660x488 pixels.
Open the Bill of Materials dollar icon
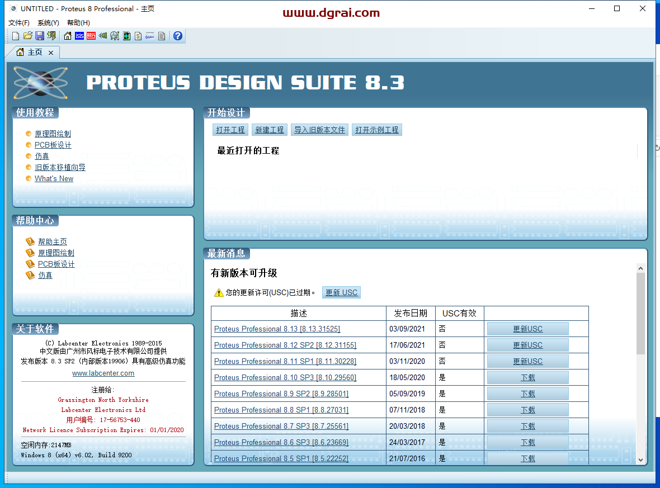tap(138, 36)
